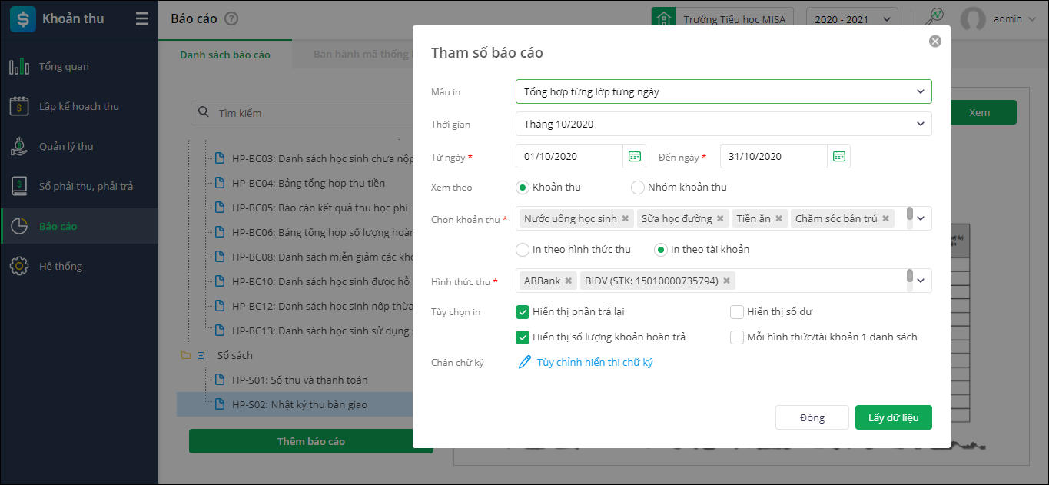Enable the Hiển thị số dư checkbox
Screen dimensions: 1049x485
(x=737, y=312)
